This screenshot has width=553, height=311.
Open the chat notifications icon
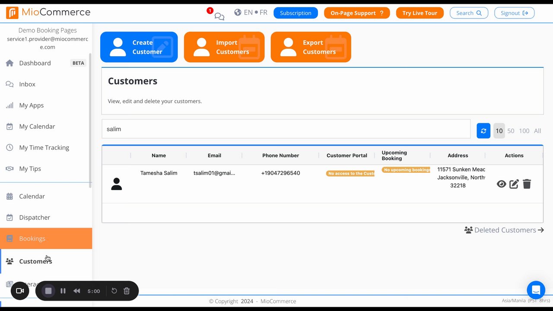point(219,16)
